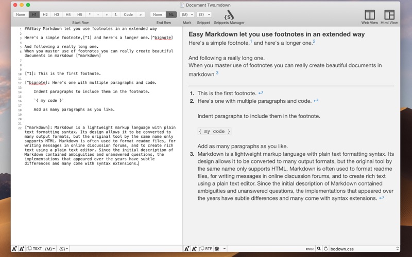Increase editor font size in left pane
The height and width of the screenshot is (257, 412).
coord(22,249)
